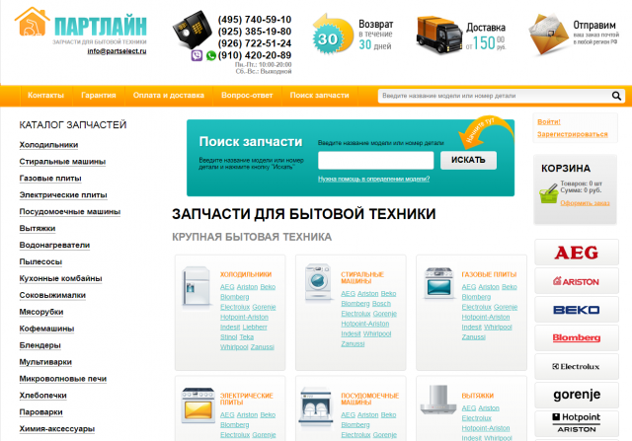This screenshot has width=632, height=441.
Task: Open the Gorenje brand logo
Action: (x=577, y=395)
